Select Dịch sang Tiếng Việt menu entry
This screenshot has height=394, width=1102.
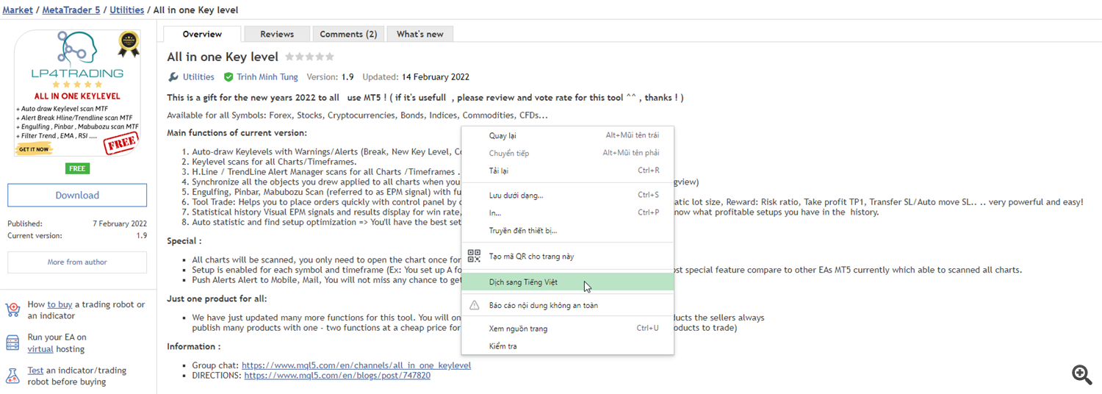(567, 282)
